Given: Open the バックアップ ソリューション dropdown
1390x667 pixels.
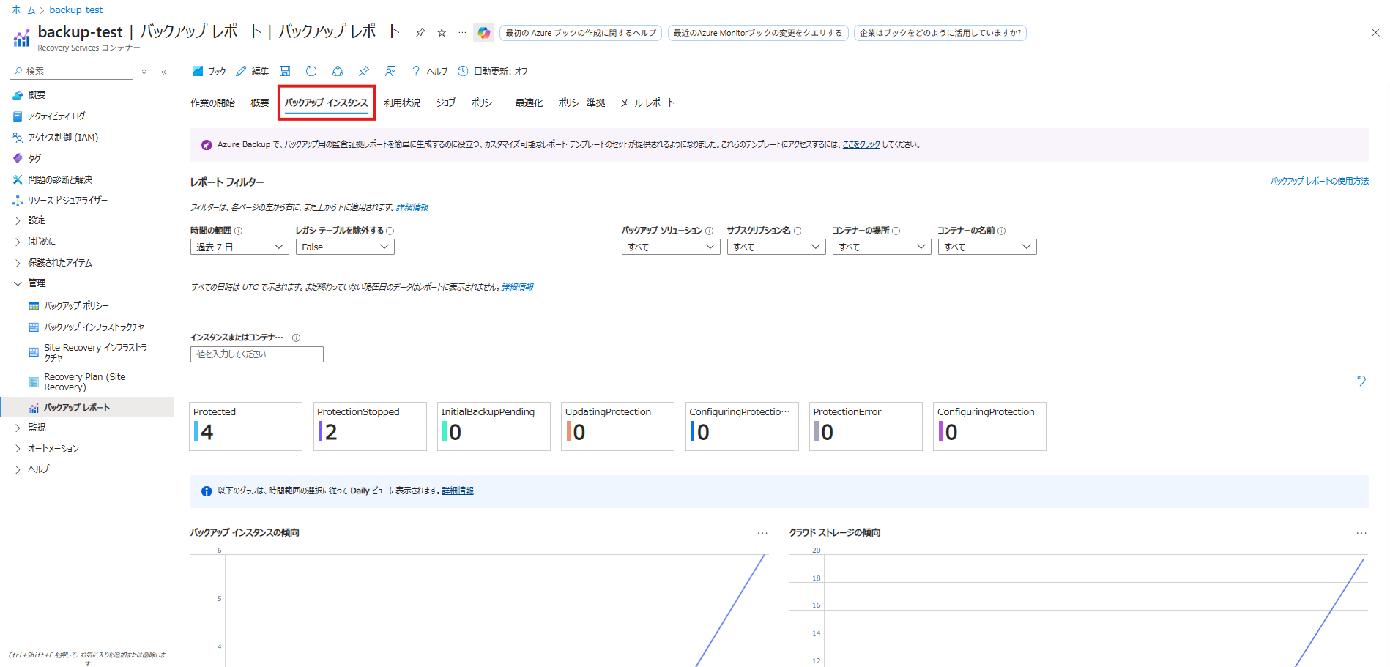Looking at the screenshot, I should click(670, 247).
